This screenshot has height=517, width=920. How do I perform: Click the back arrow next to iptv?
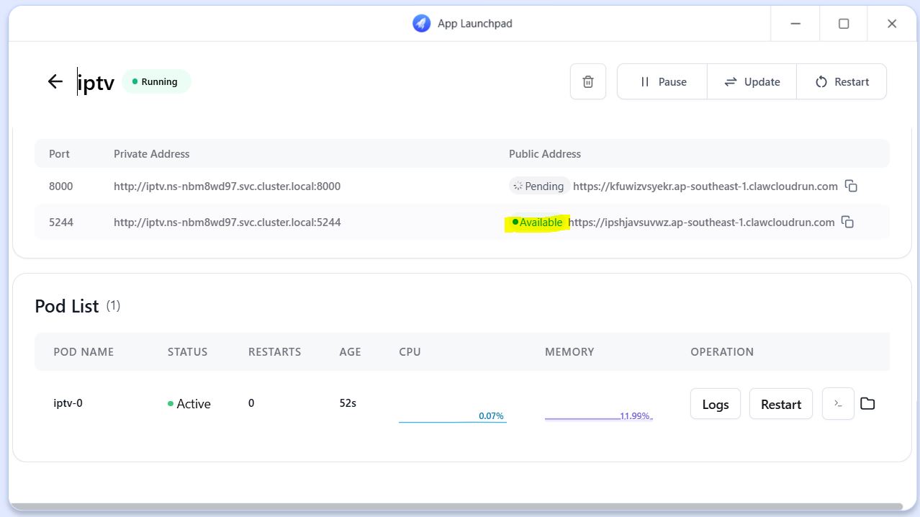tap(55, 81)
